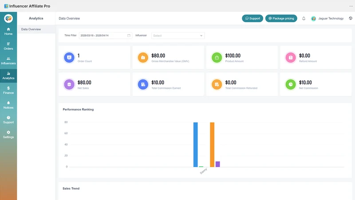
Task: Click the Performance Ranking heading
Action: click(x=78, y=109)
